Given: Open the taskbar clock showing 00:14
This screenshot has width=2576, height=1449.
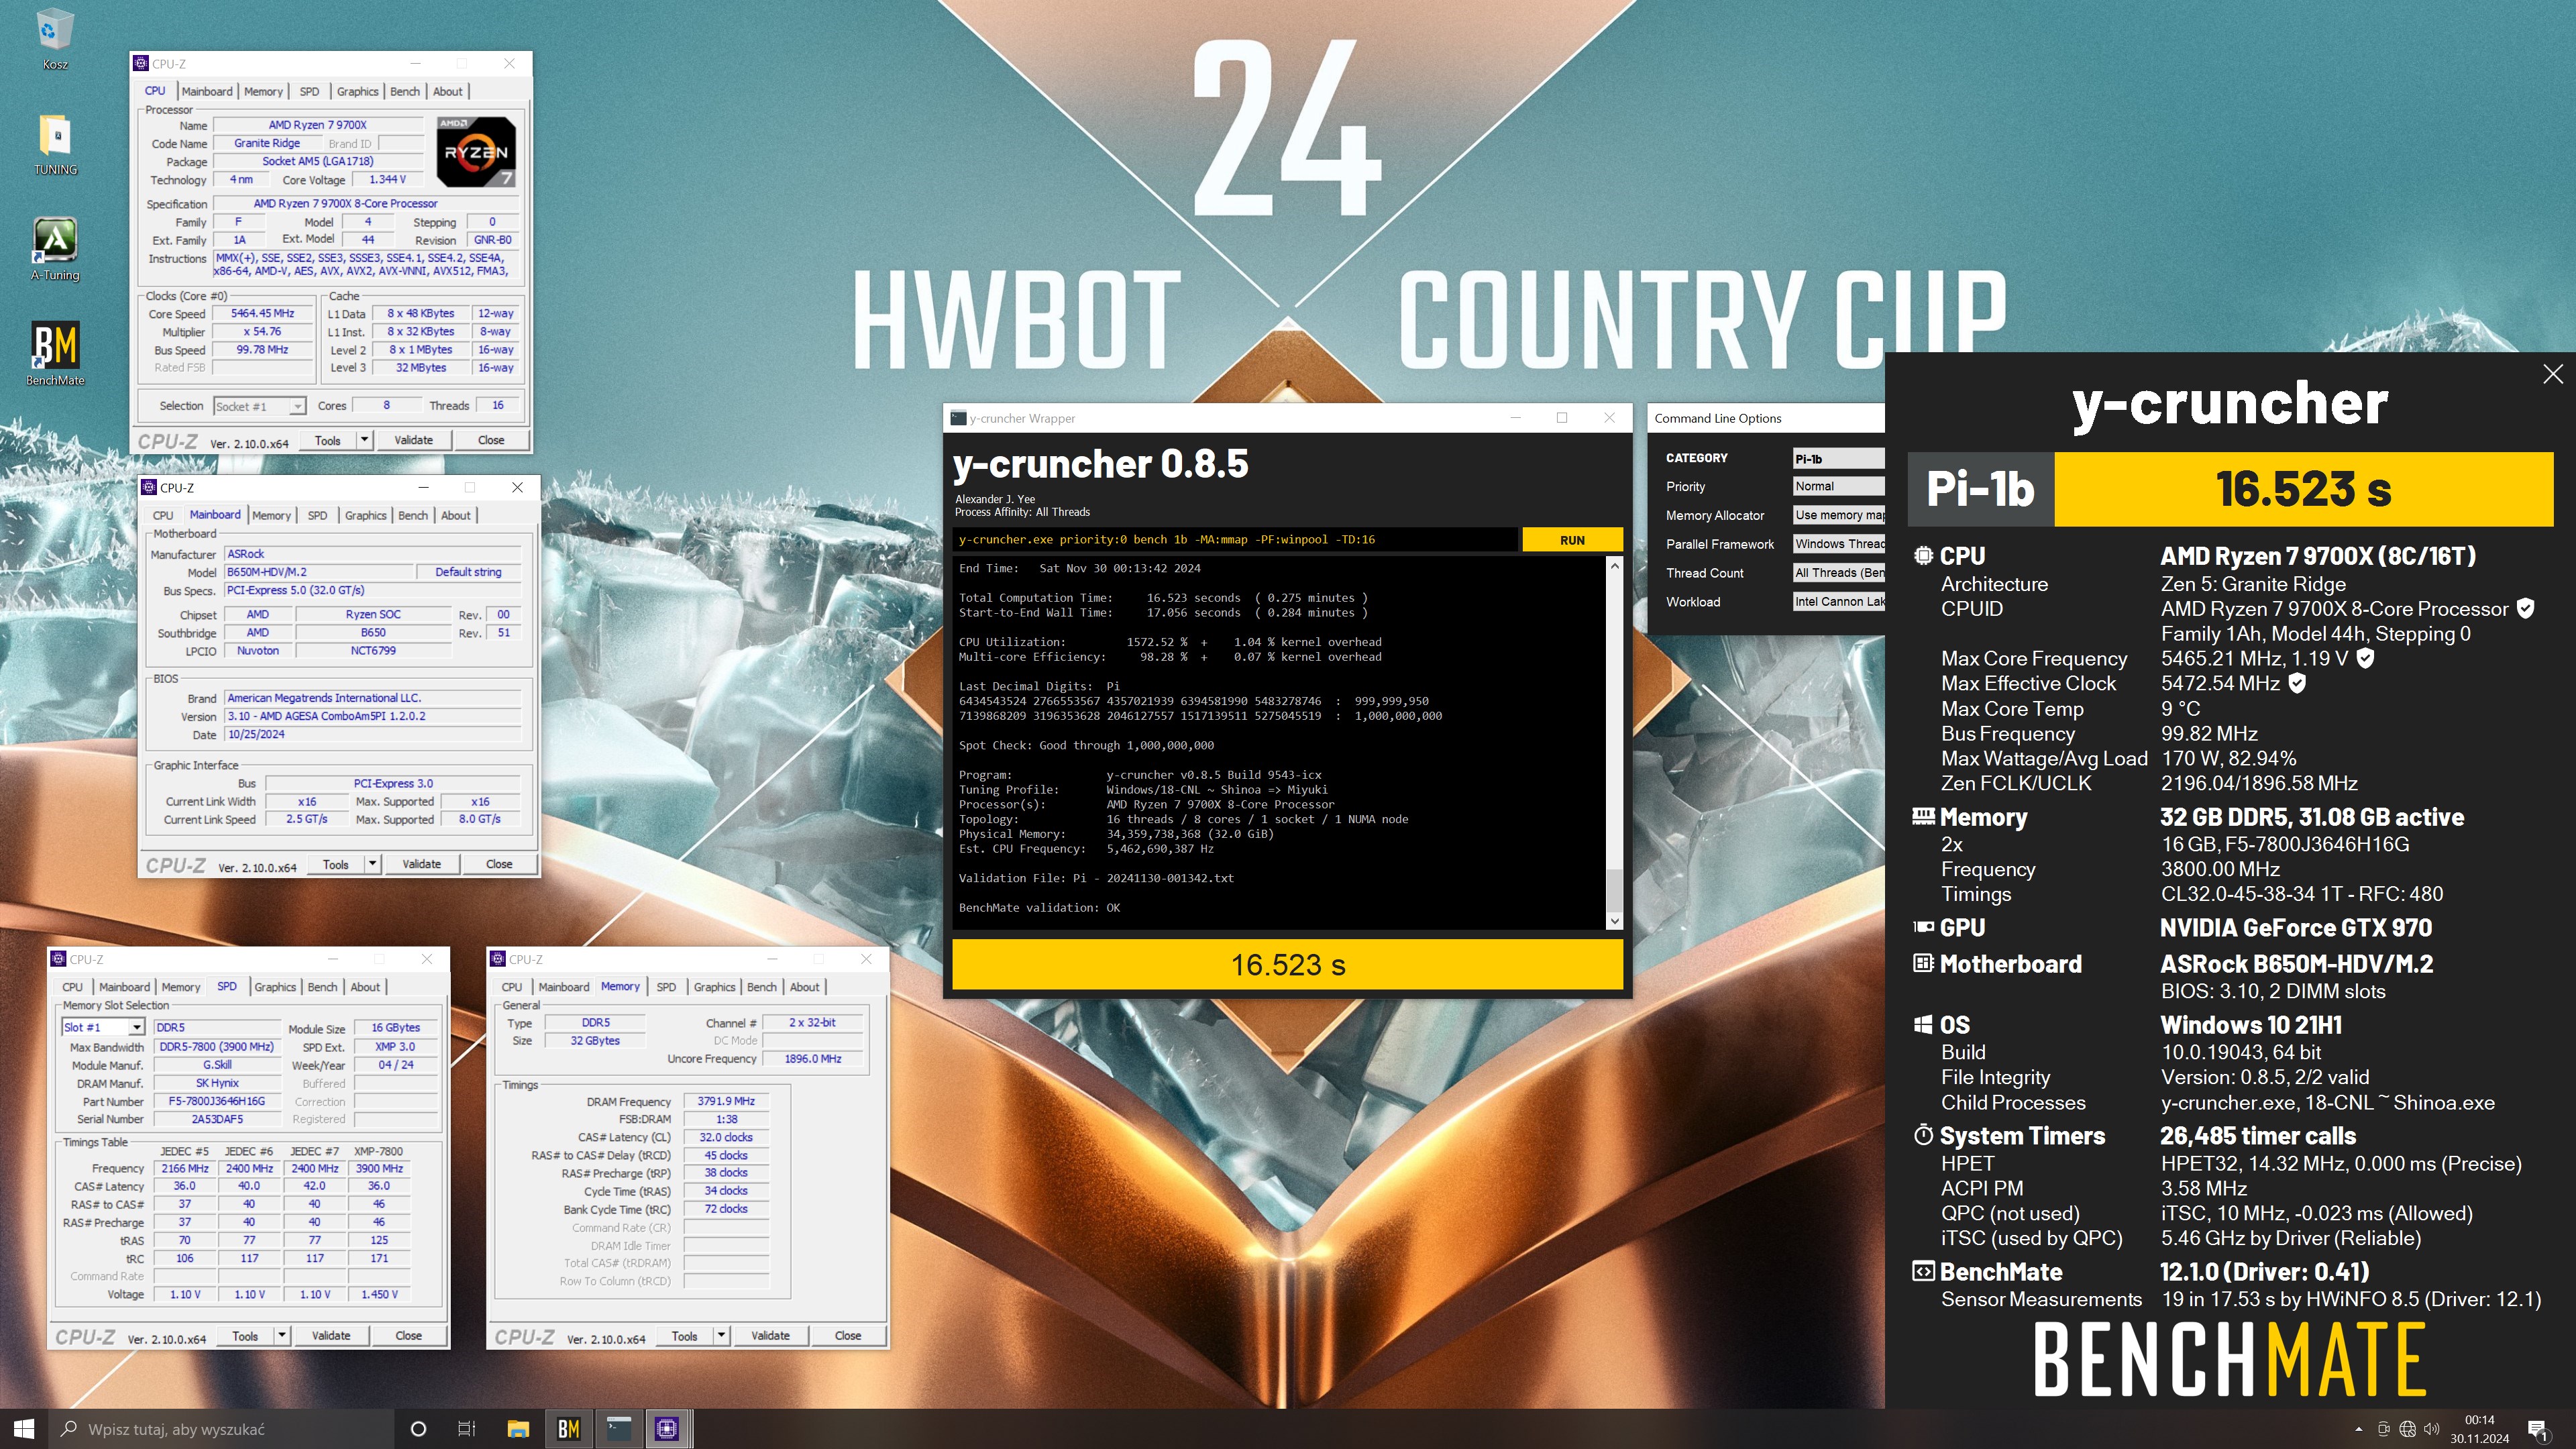Looking at the screenshot, I should (2480, 1429).
